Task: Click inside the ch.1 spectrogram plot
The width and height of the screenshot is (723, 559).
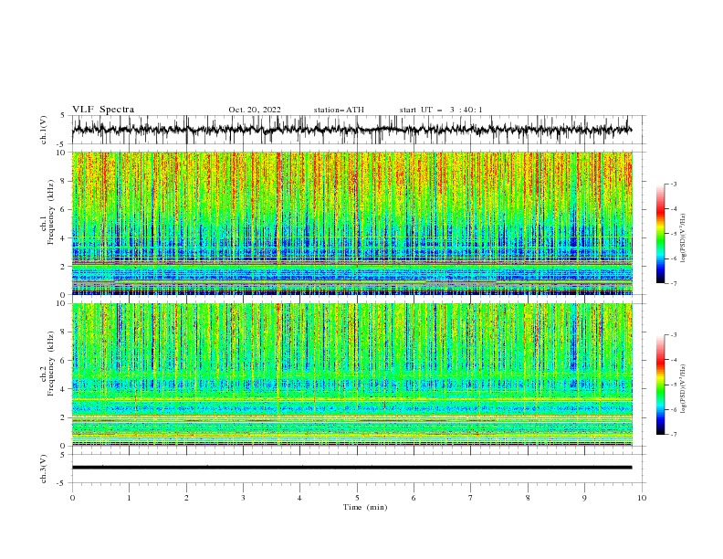Action: [x=351, y=223]
